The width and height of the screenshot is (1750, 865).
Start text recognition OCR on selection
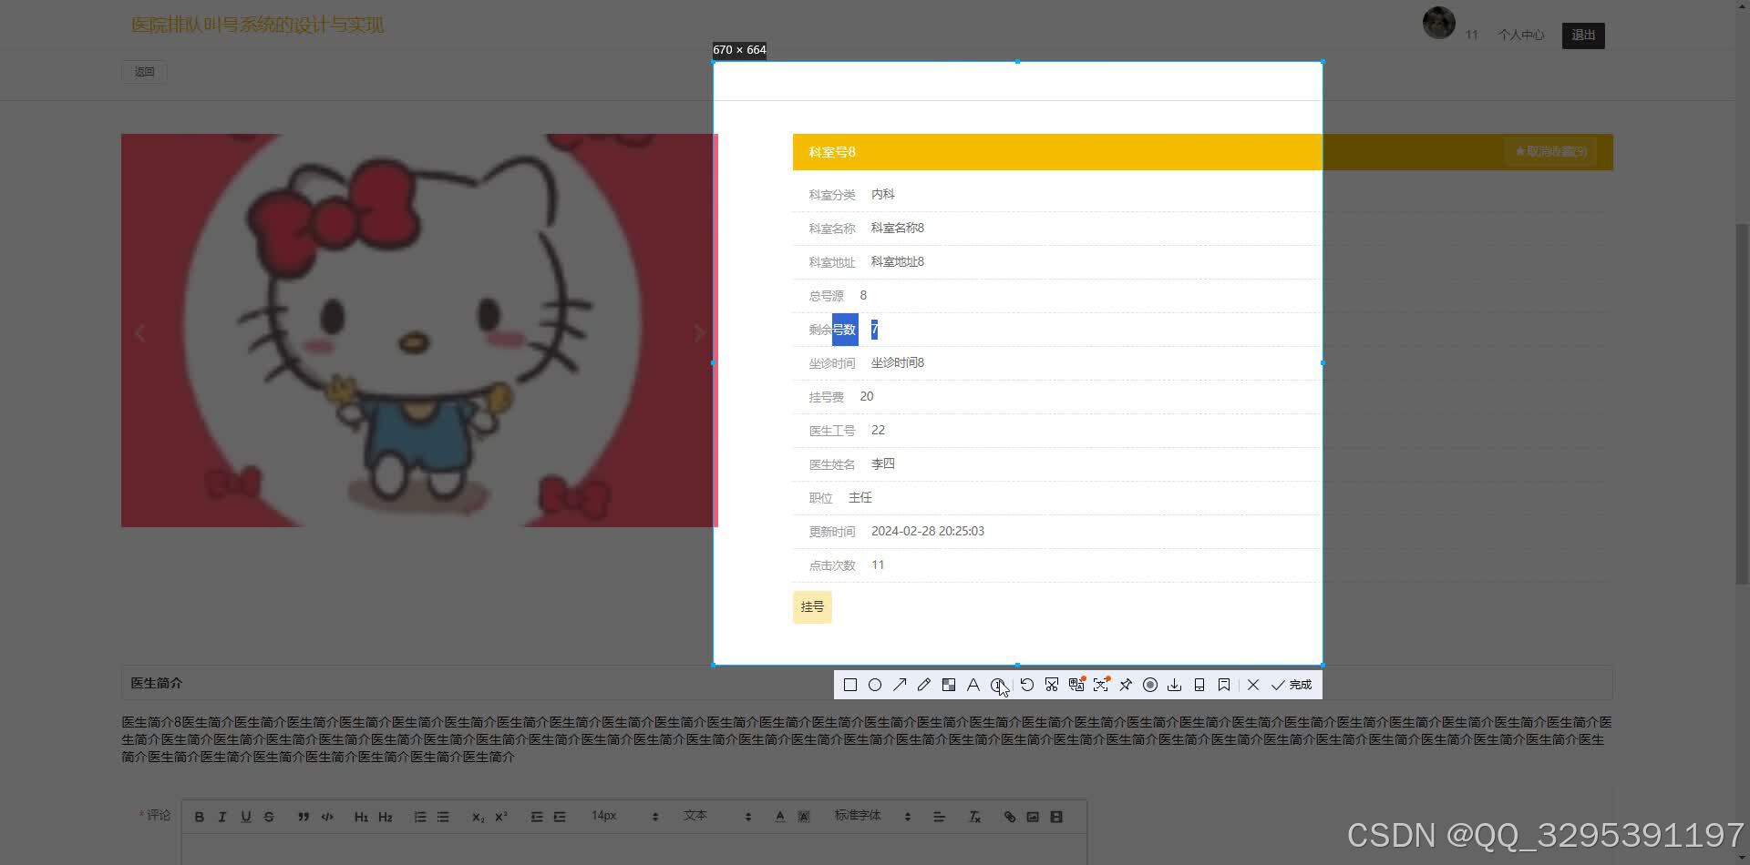(x=1101, y=685)
